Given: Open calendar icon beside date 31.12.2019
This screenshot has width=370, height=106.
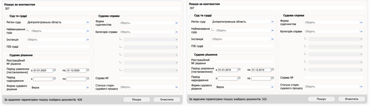Looking at the screenshot, I should tap(272, 70).
